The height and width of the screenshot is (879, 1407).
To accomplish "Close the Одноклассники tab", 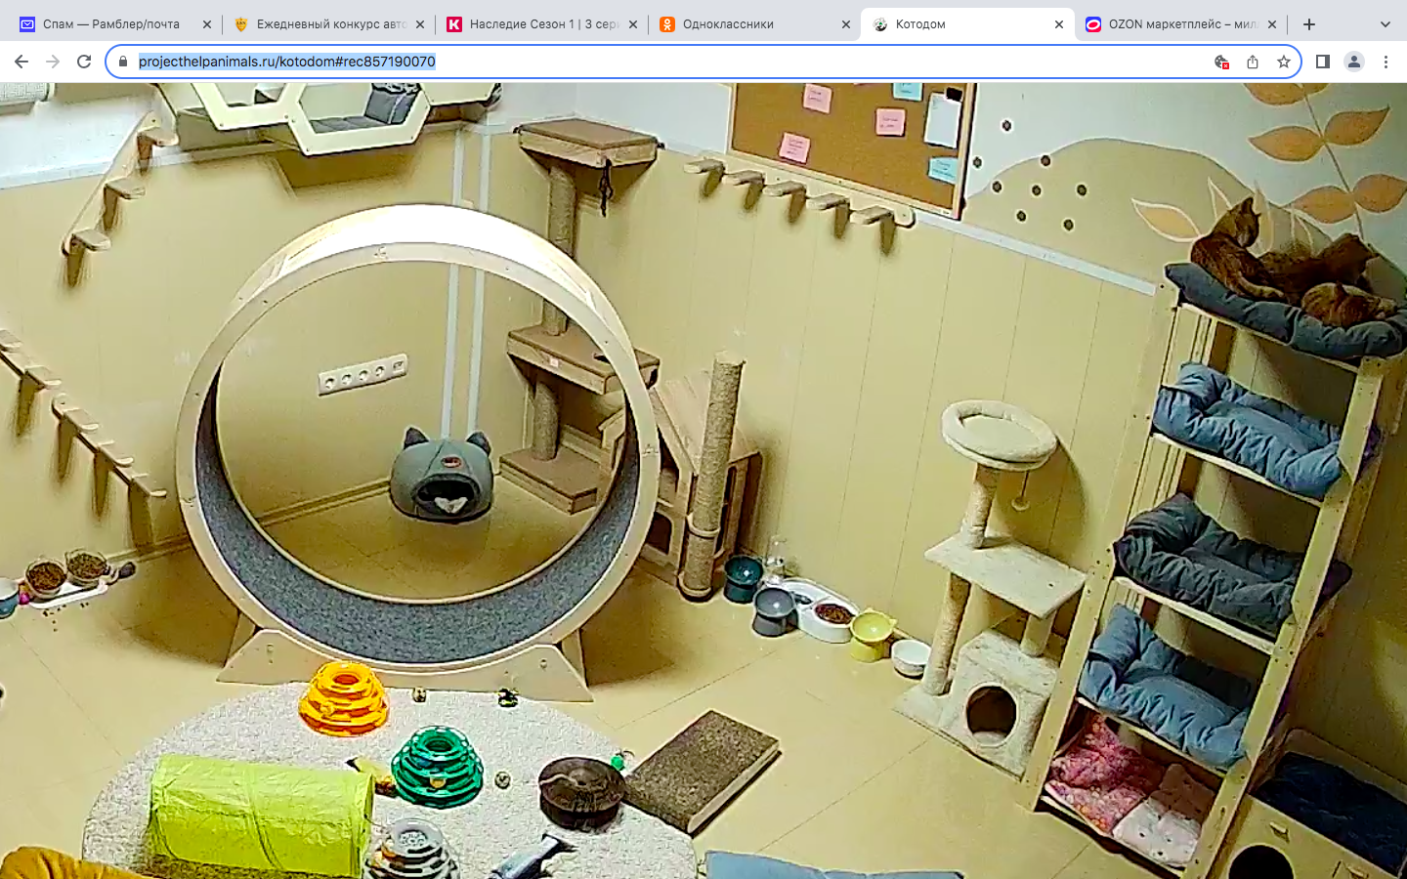I will point(846,24).
